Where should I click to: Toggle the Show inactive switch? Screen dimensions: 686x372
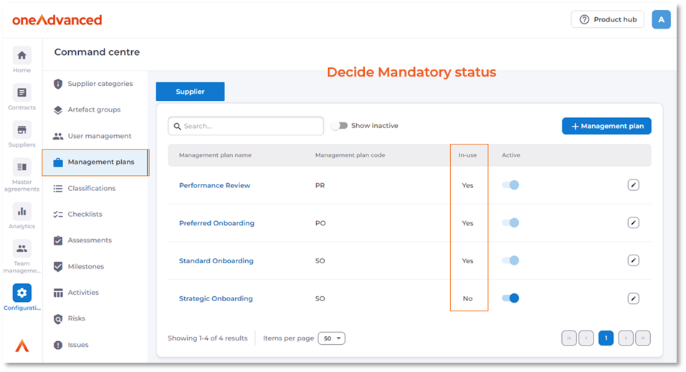pos(340,126)
